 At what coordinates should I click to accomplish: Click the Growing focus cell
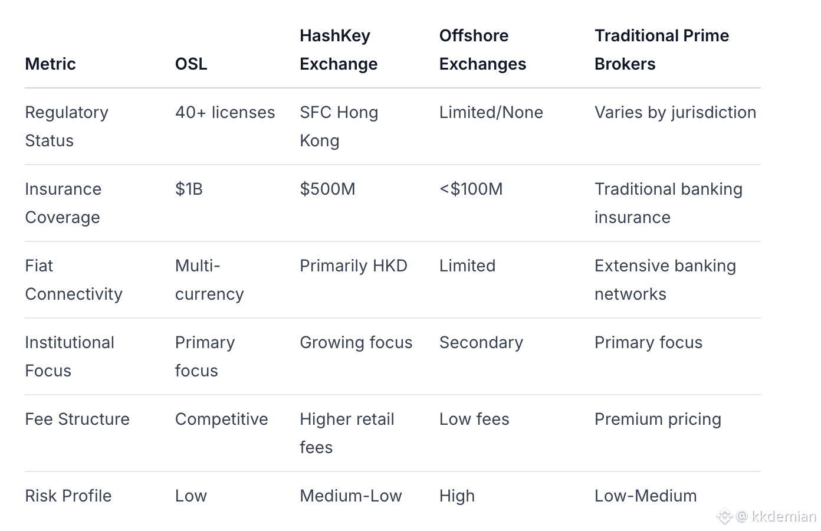pos(356,342)
